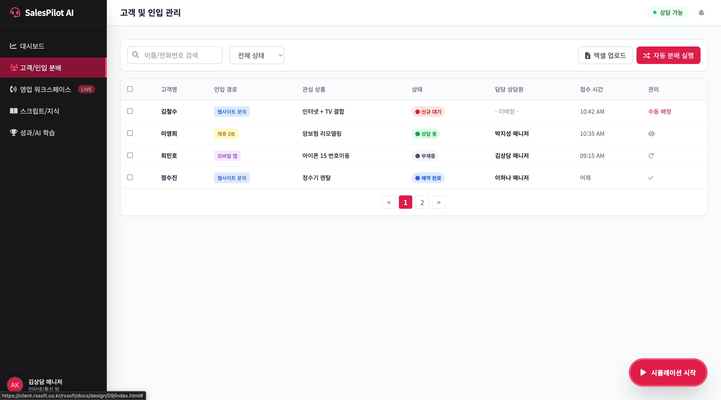The image size is (721, 400).
Task: Go to 스크립트/지식 section
Action: [39, 111]
